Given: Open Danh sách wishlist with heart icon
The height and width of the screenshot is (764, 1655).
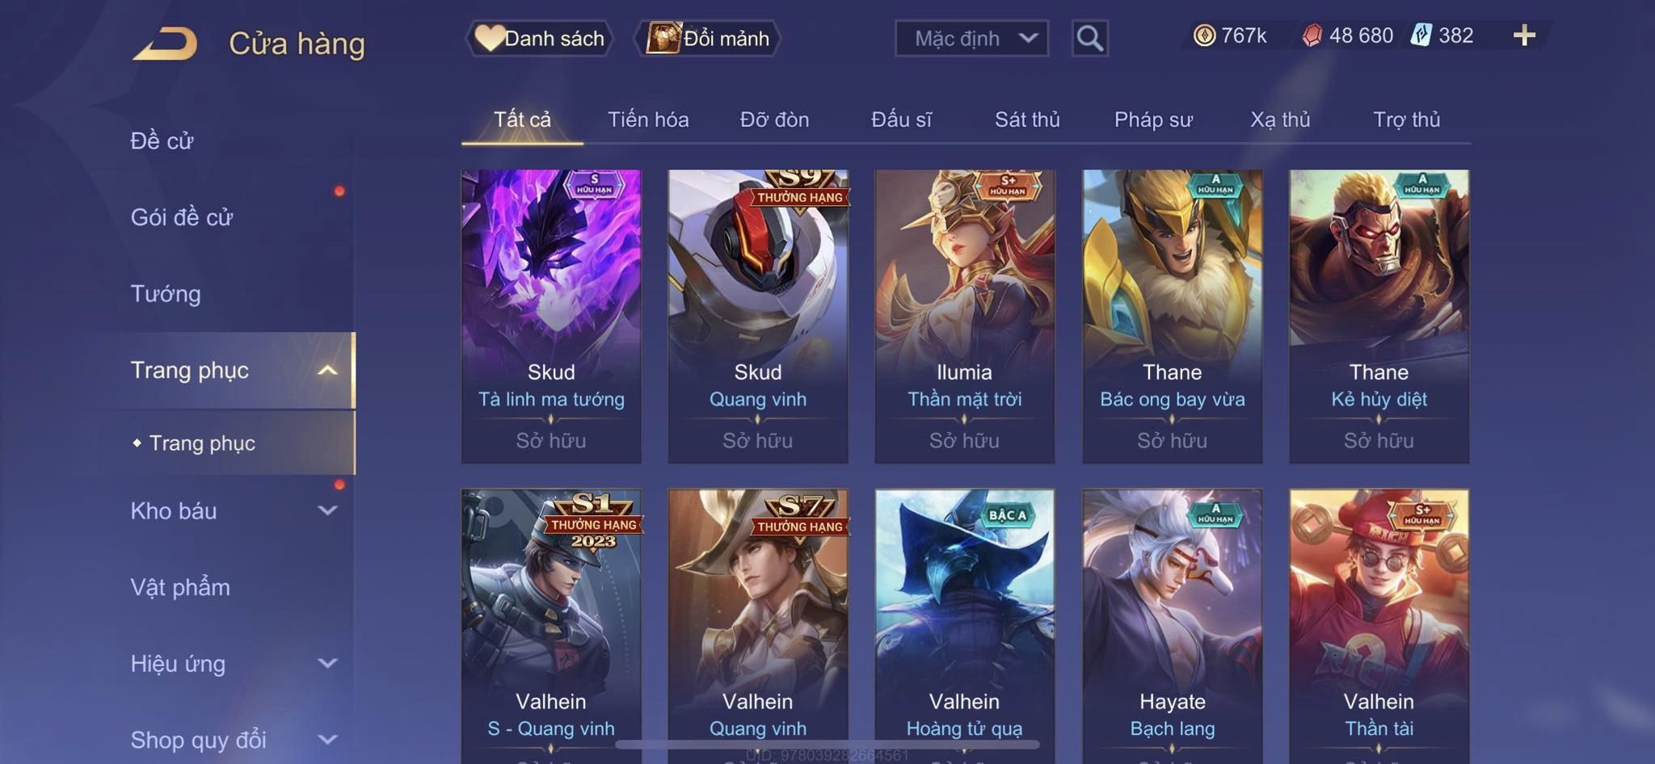Looking at the screenshot, I should (x=539, y=38).
